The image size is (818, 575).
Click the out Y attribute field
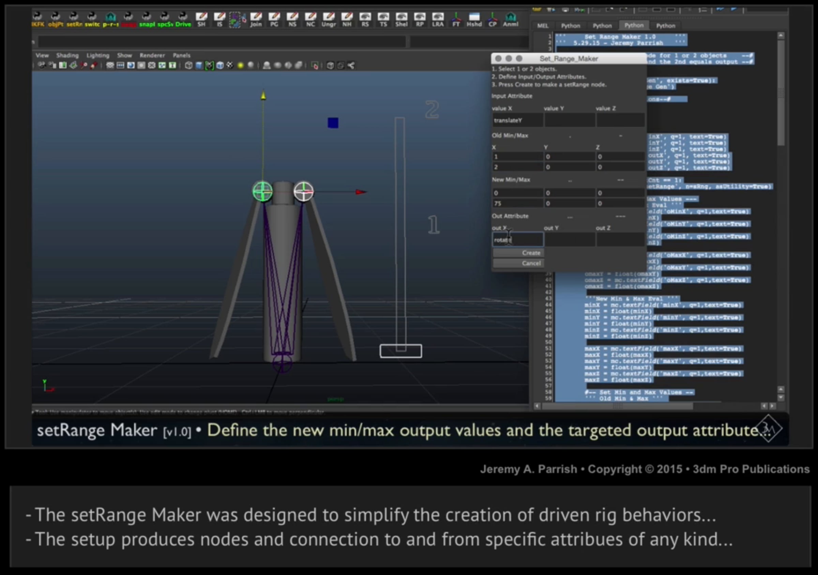coord(569,240)
